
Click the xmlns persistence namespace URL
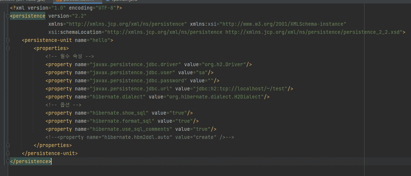[126, 24]
